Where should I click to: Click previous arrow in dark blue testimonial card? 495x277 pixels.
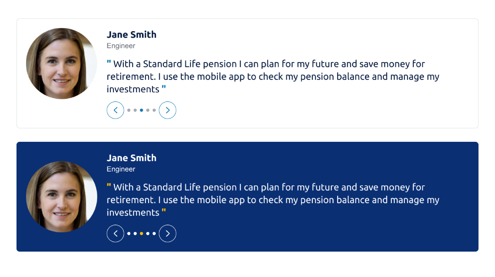[x=115, y=233]
